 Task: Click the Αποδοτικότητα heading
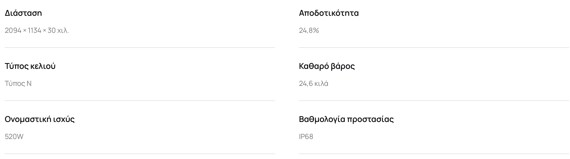point(329,13)
